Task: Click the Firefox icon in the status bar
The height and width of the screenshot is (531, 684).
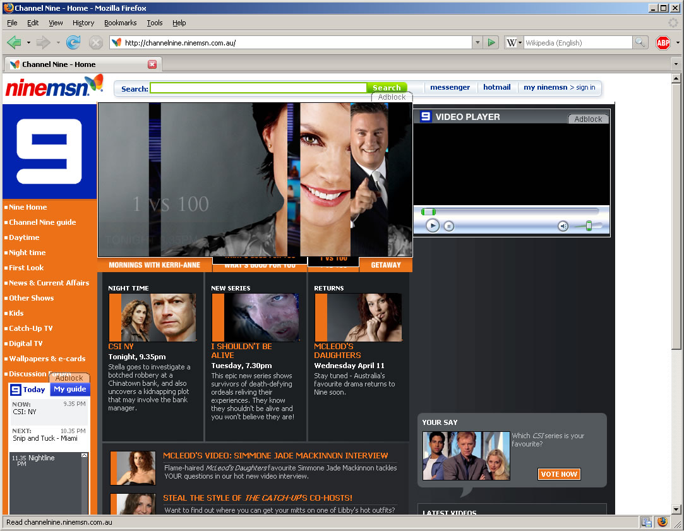Action: [662, 522]
